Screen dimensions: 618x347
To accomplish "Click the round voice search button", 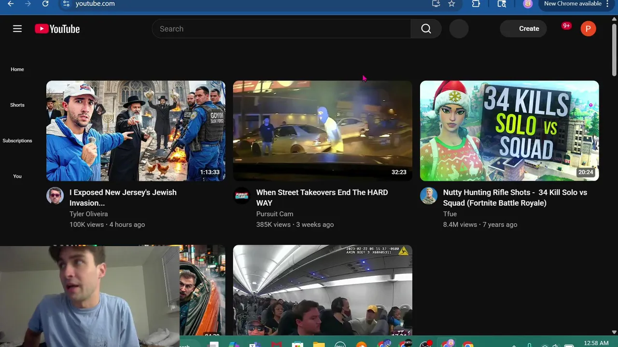I will [459, 29].
